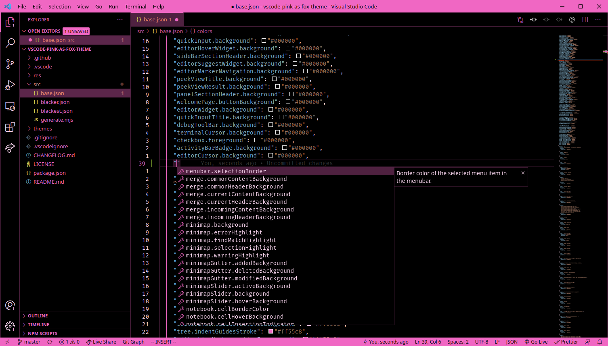Click Prettier in status bar

click(x=566, y=342)
